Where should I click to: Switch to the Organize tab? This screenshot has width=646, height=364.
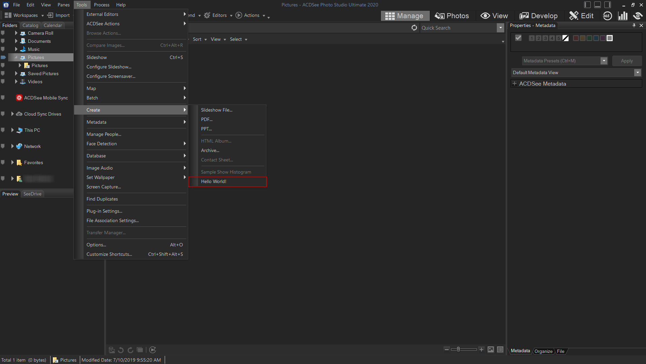(x=543, y=351)
